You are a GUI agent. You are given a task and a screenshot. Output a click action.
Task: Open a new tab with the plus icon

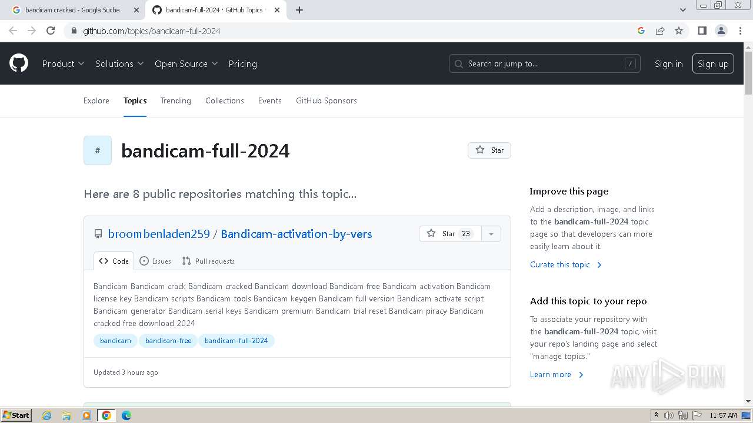(299, 10)
